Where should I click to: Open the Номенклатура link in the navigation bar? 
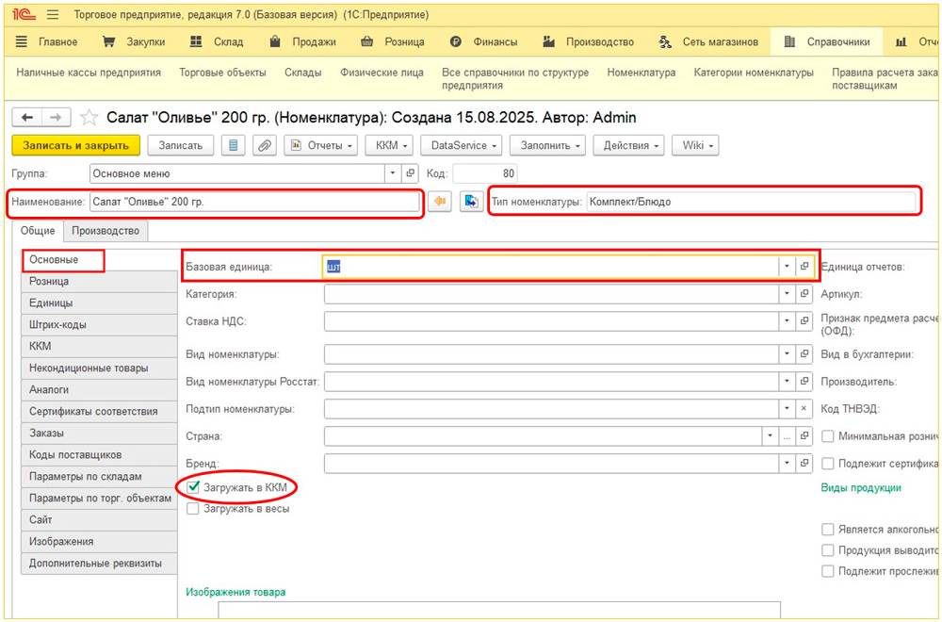(641, 73)
